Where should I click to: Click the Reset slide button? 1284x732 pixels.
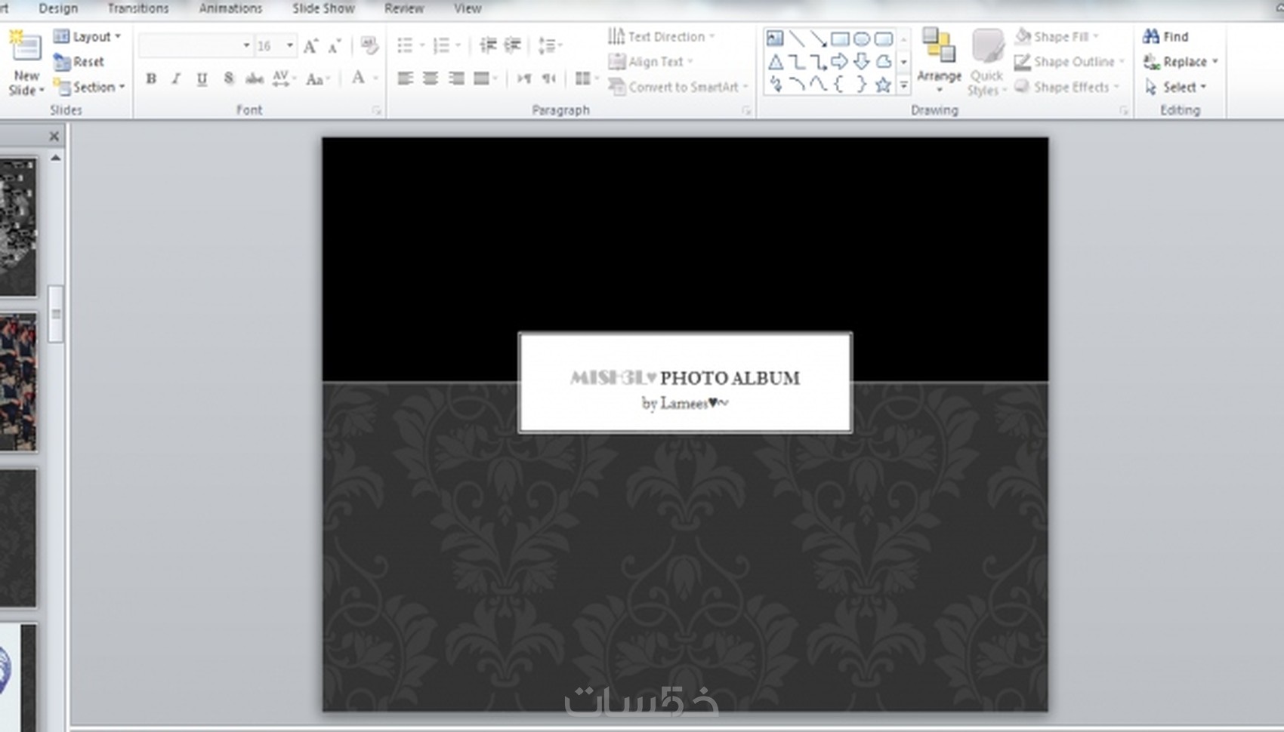click(x=79, y=62)
